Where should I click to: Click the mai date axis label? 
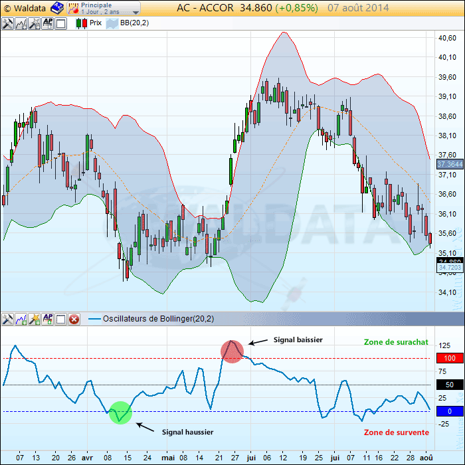point(168,458)
